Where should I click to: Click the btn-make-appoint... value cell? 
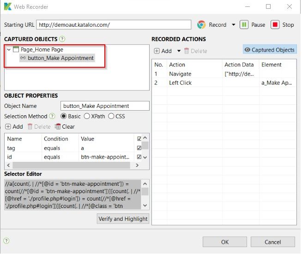coord(105,157)
